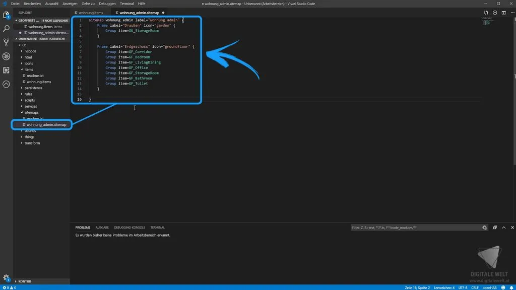Screen dimensions: 516x290
Task: Collapse the UNBENANNT (ARBEITSBEREICH) section
Action: (41, 39)
